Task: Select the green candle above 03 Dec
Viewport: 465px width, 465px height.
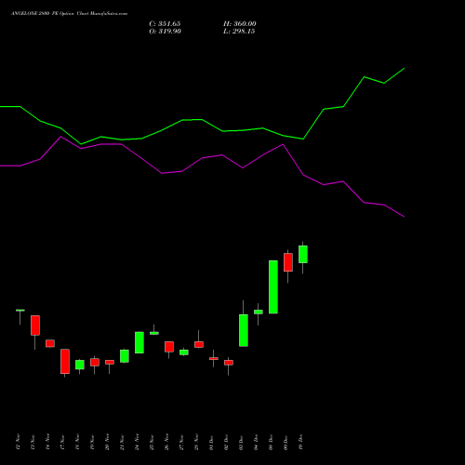Action: [244, 330]
